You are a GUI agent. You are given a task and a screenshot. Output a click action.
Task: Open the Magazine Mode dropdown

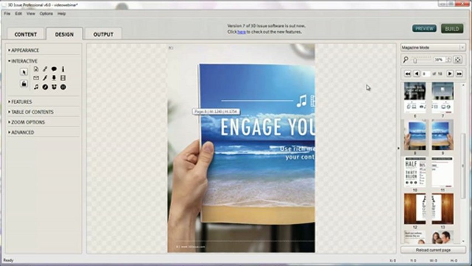coord(433,48)
